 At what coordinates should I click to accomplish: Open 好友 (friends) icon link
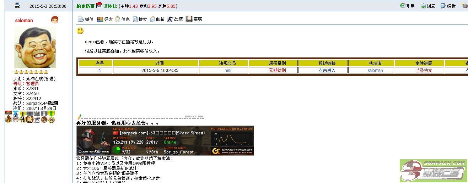tap(100, 19)
